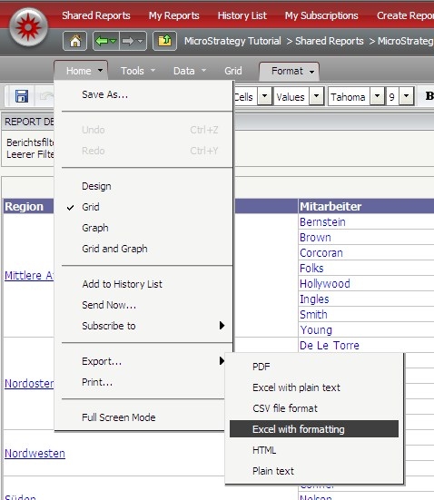Click the MicroStrategy sun logo icon

tap(29, 27)
